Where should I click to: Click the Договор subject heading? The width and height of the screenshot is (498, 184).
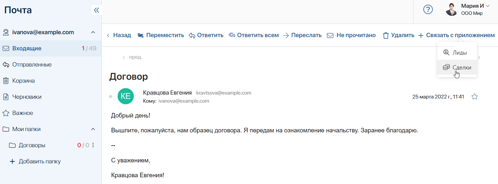tap(129, 77)
